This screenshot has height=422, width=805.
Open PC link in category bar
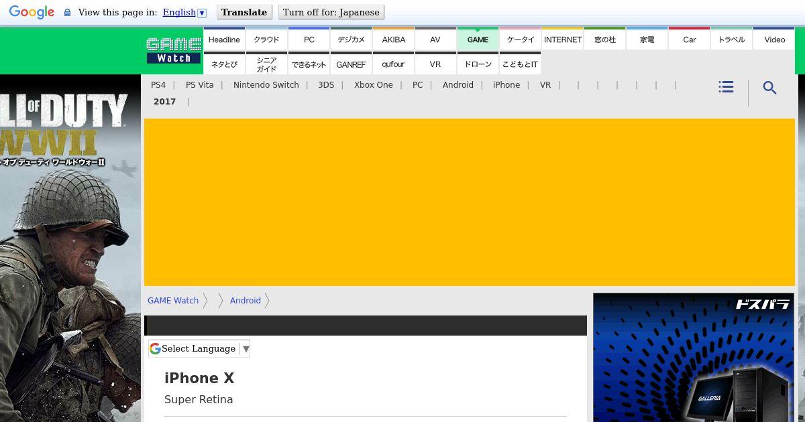pos(418,85)
